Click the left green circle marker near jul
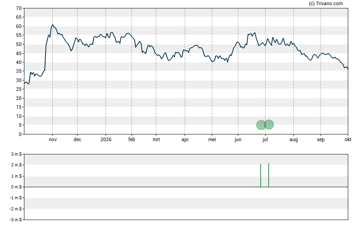Screen dimensions: 355x226 pos(261,125)
